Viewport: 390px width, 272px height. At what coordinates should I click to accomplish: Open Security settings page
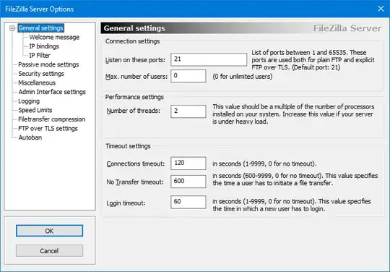coord(41,74)
